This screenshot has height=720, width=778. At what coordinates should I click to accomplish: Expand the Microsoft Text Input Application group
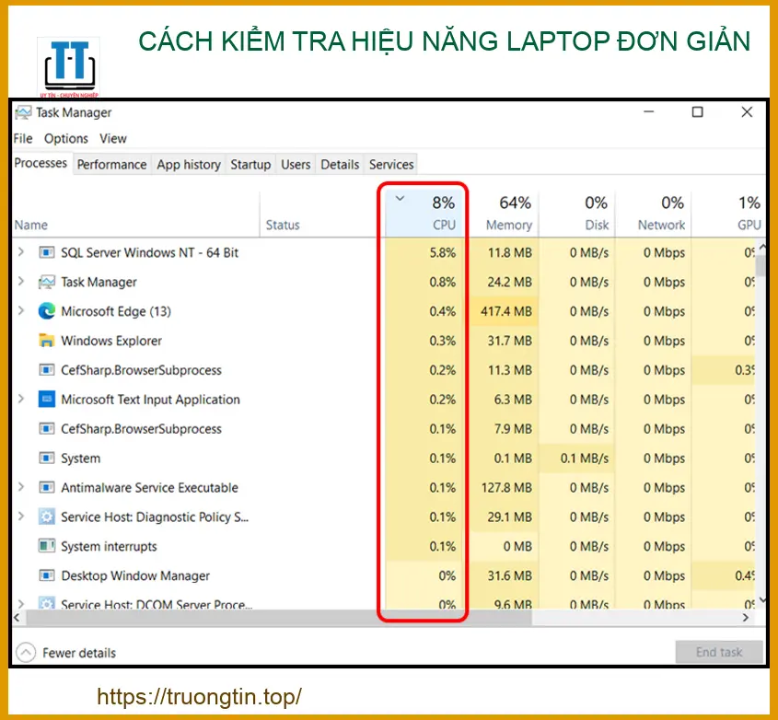(x=21, y=400)
